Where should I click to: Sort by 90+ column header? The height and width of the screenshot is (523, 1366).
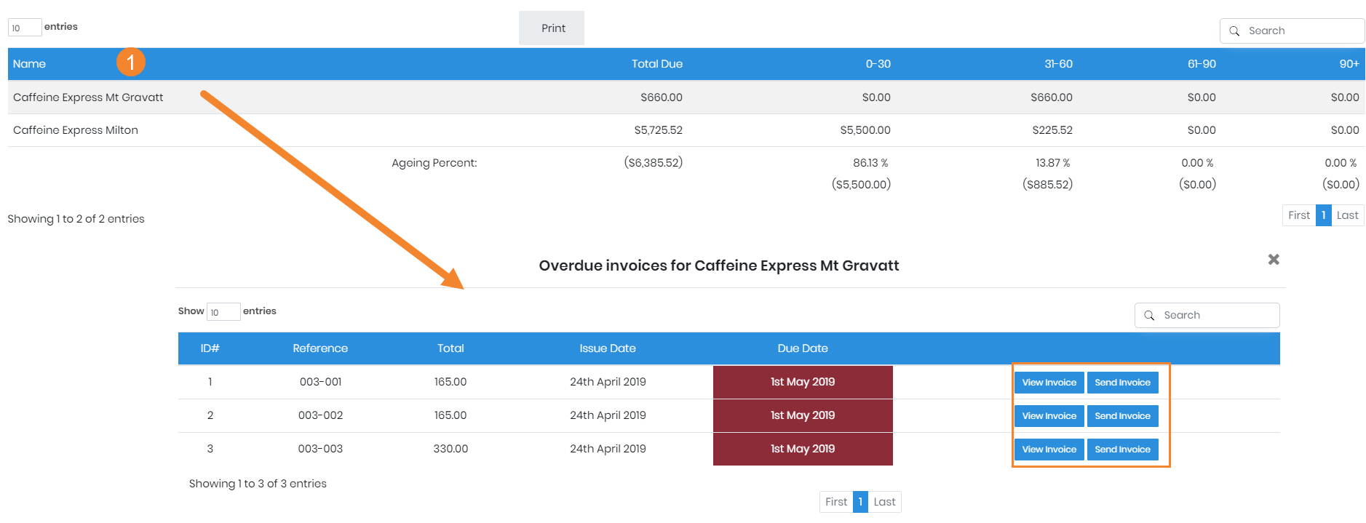coord(1349,64)
